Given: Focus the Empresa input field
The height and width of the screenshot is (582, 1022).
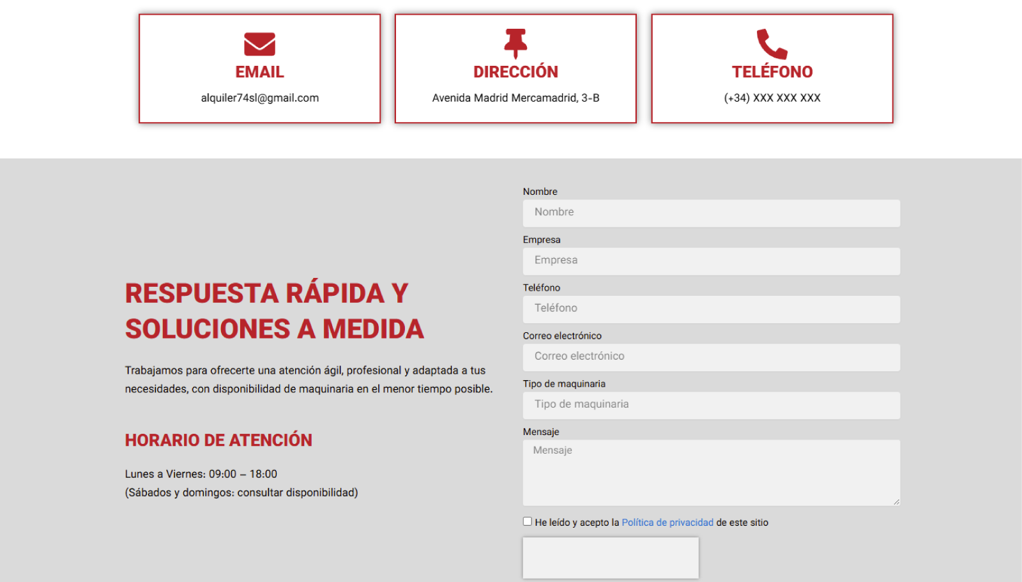Looking at the screenshot, I should (712, 261).
